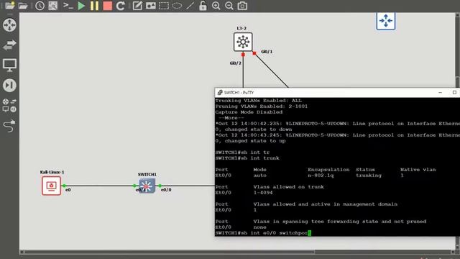Select the L3-2 switch node

coord(243,42)
